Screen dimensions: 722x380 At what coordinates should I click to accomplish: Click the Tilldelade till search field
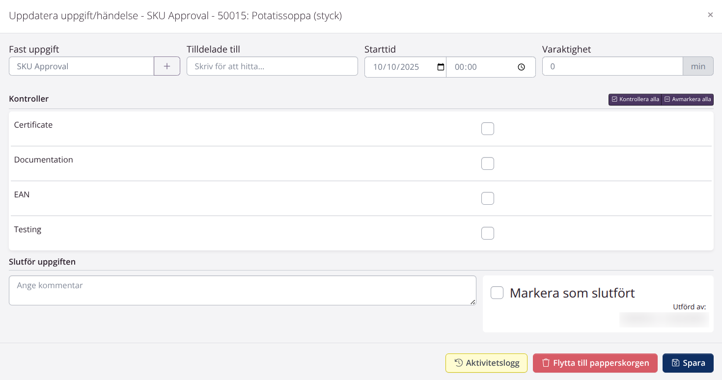tap(272, 66)
